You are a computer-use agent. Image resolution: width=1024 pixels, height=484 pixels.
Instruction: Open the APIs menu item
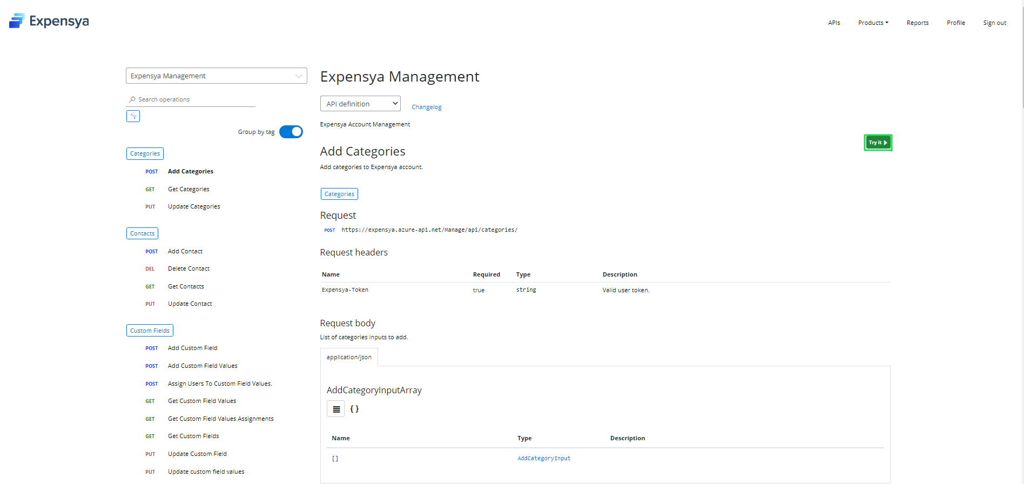[x=834, y=23]
